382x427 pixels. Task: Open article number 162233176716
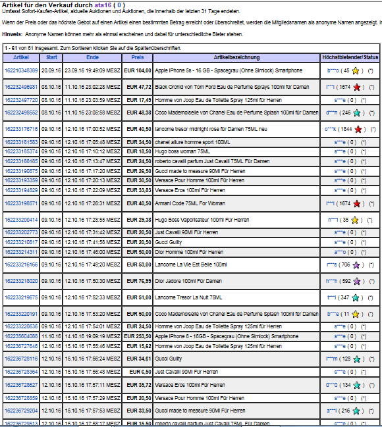point(21,129)
